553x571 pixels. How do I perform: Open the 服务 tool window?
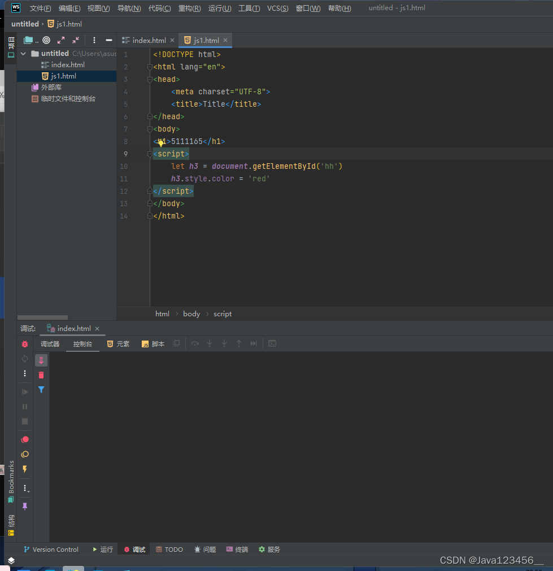click(269, 549)
